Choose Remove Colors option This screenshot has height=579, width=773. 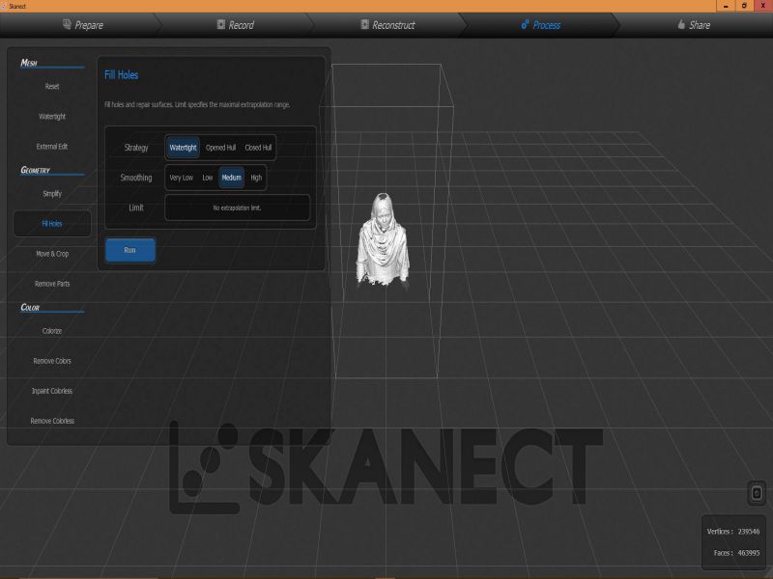point(52,361)
